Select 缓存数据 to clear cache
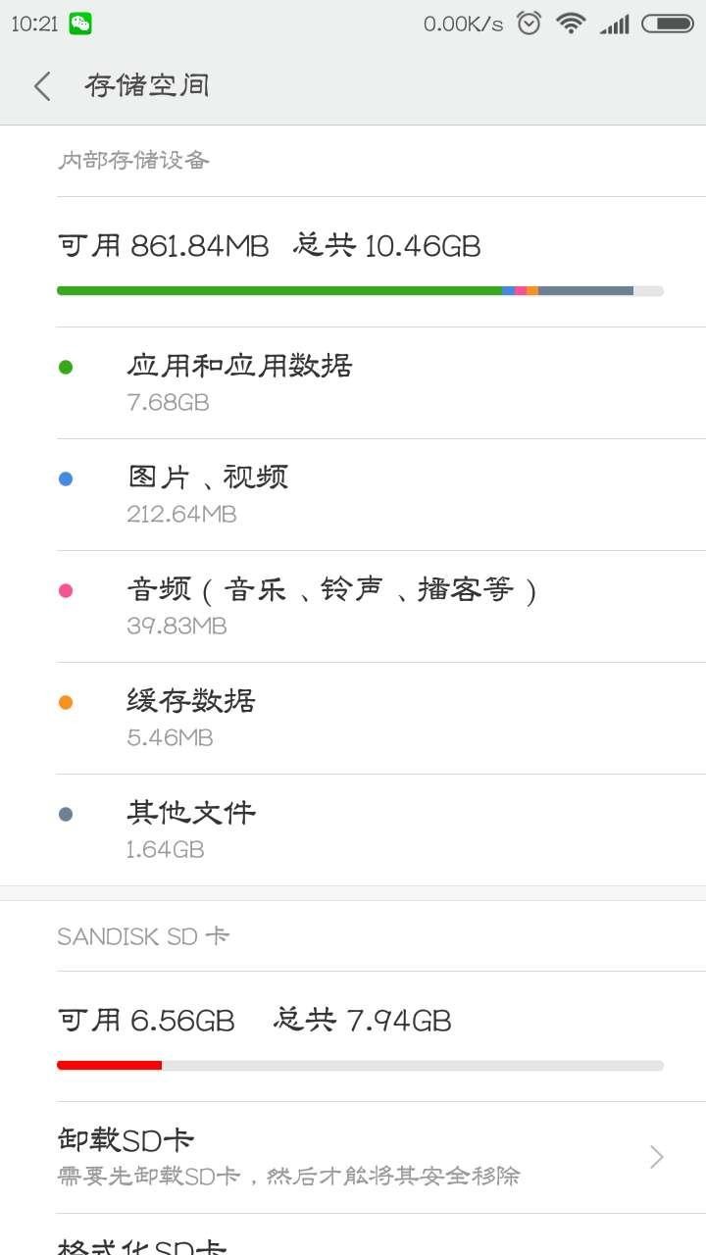Viewport: 706px width, 1255px height. (x=353, y=719)
